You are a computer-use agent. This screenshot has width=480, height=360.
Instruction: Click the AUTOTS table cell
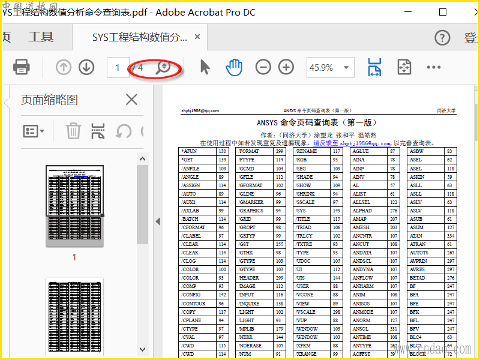(x=426, y=253)
